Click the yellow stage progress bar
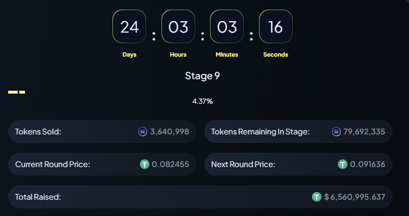This screenshot has width=409, height=216. click(17, 92)
